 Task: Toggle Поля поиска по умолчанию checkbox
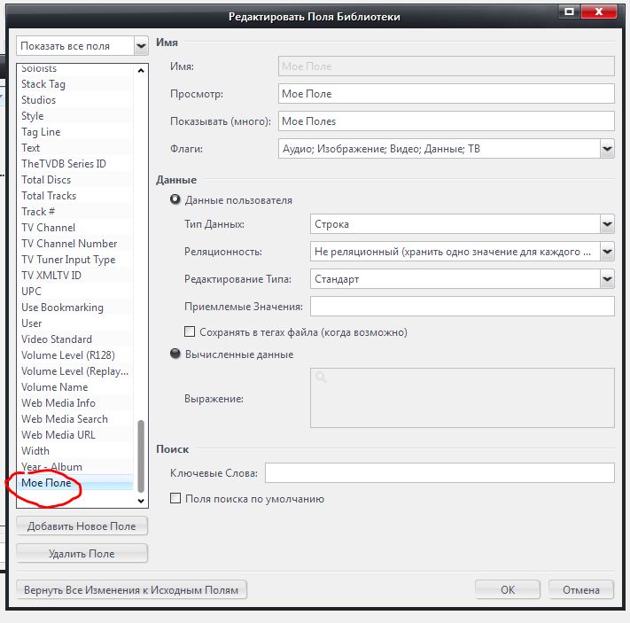175,499
